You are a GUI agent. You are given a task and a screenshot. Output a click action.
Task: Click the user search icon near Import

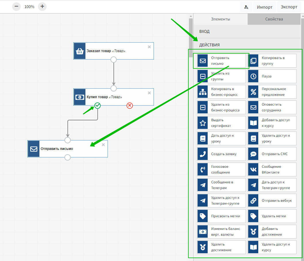[x=246, y=7]
